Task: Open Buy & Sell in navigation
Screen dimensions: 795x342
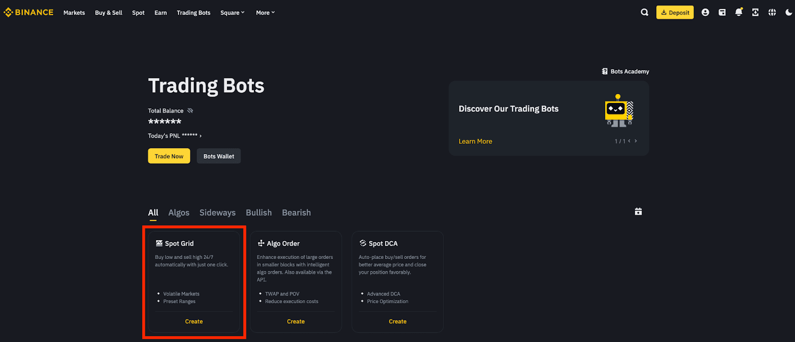Action: point(108,13)
